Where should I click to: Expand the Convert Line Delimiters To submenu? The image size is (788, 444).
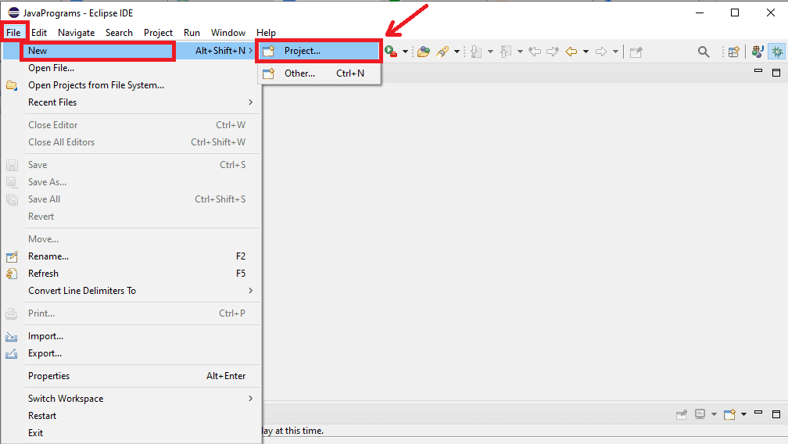tap(131, 291)
